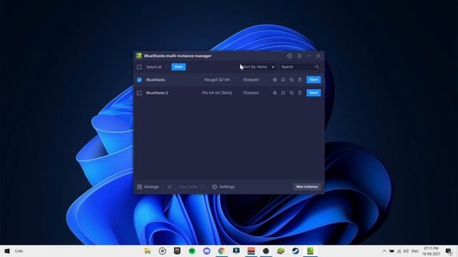Toggle the Eco mode switch
458x257 pixels.
pyautogui.click(x=172, y=187)
